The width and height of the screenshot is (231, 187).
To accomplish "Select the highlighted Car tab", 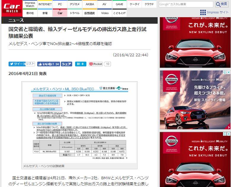I will tap(60, 13).
